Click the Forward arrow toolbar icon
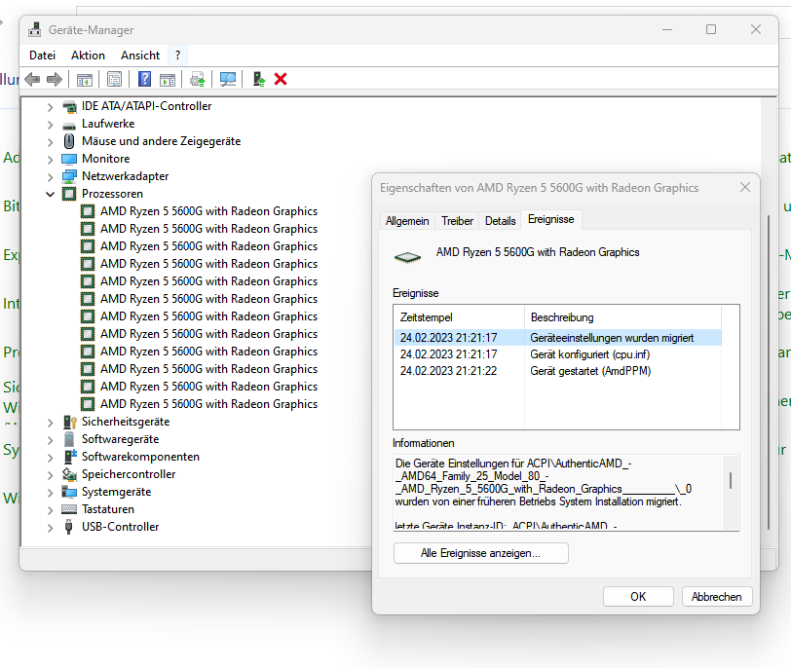This screenshot has width=791, height=668. click(x=54, y=79)
